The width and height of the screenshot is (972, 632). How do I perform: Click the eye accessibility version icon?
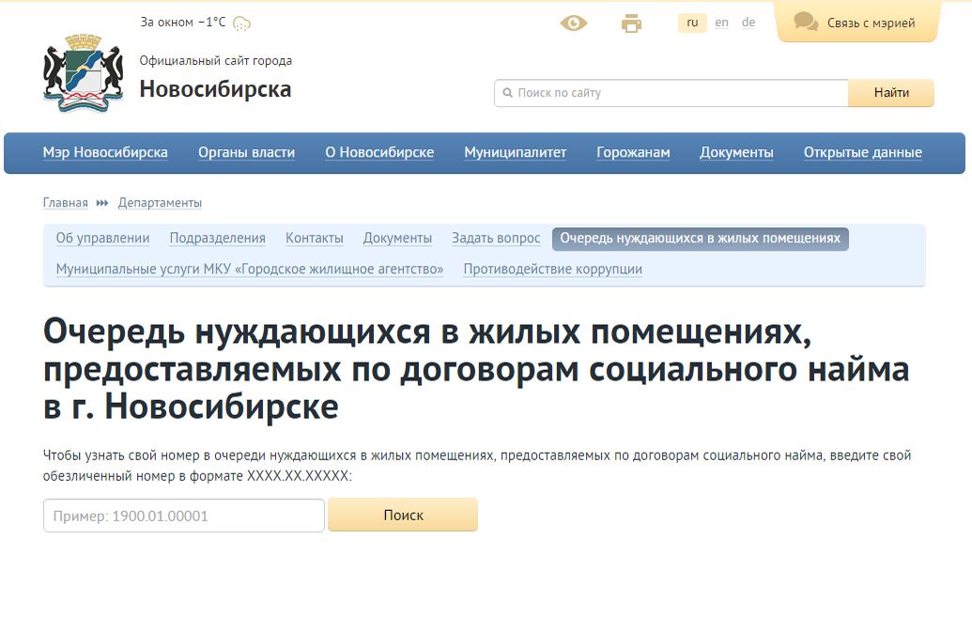pyautogui.click(x=573, y=23)
